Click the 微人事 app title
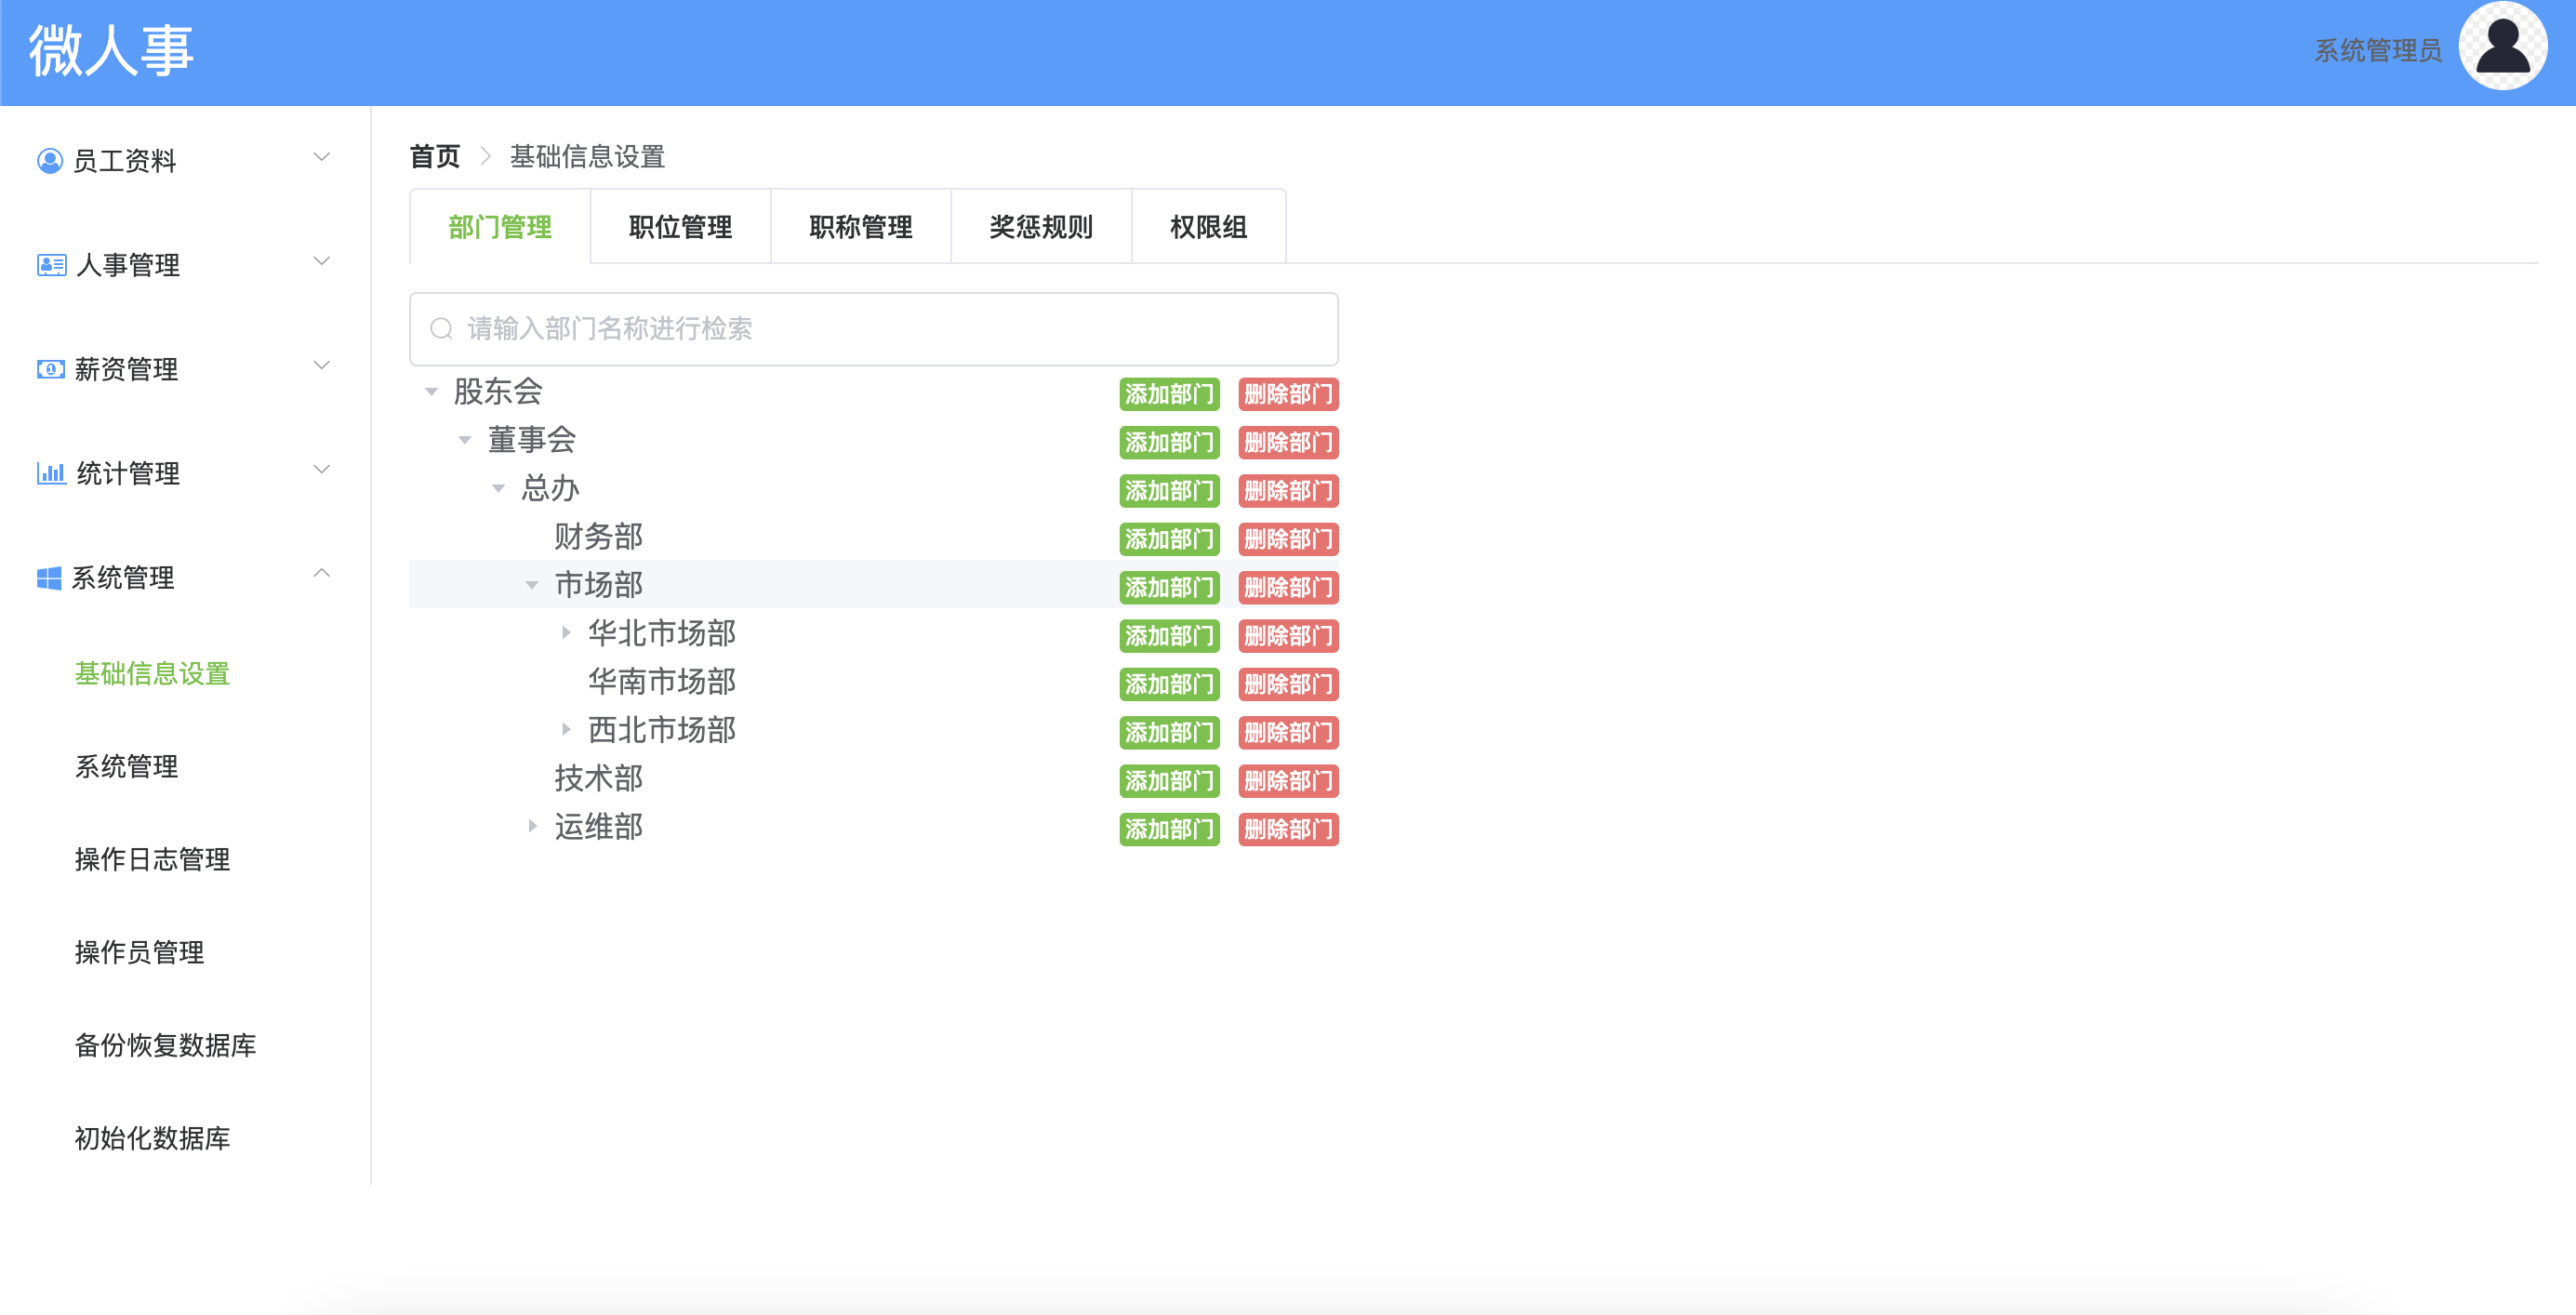 coord(111,50)
